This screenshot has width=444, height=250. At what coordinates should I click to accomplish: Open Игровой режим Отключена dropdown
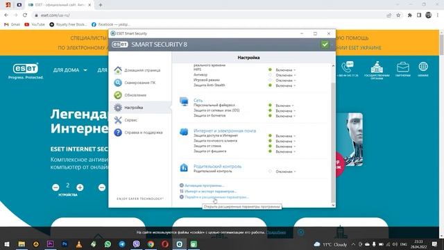285,81
